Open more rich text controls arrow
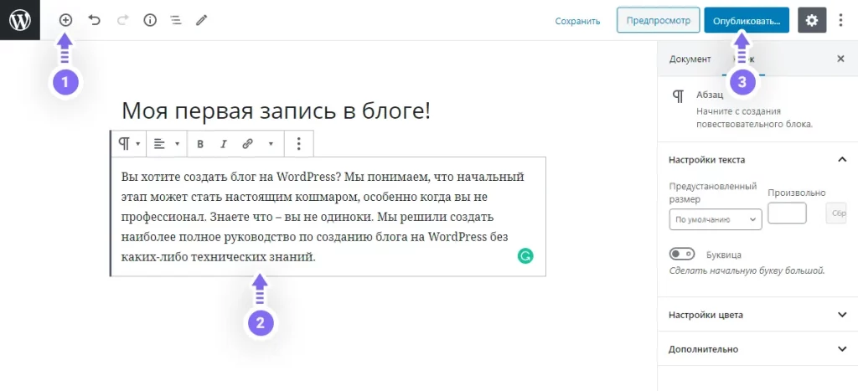 click(271, 144)
